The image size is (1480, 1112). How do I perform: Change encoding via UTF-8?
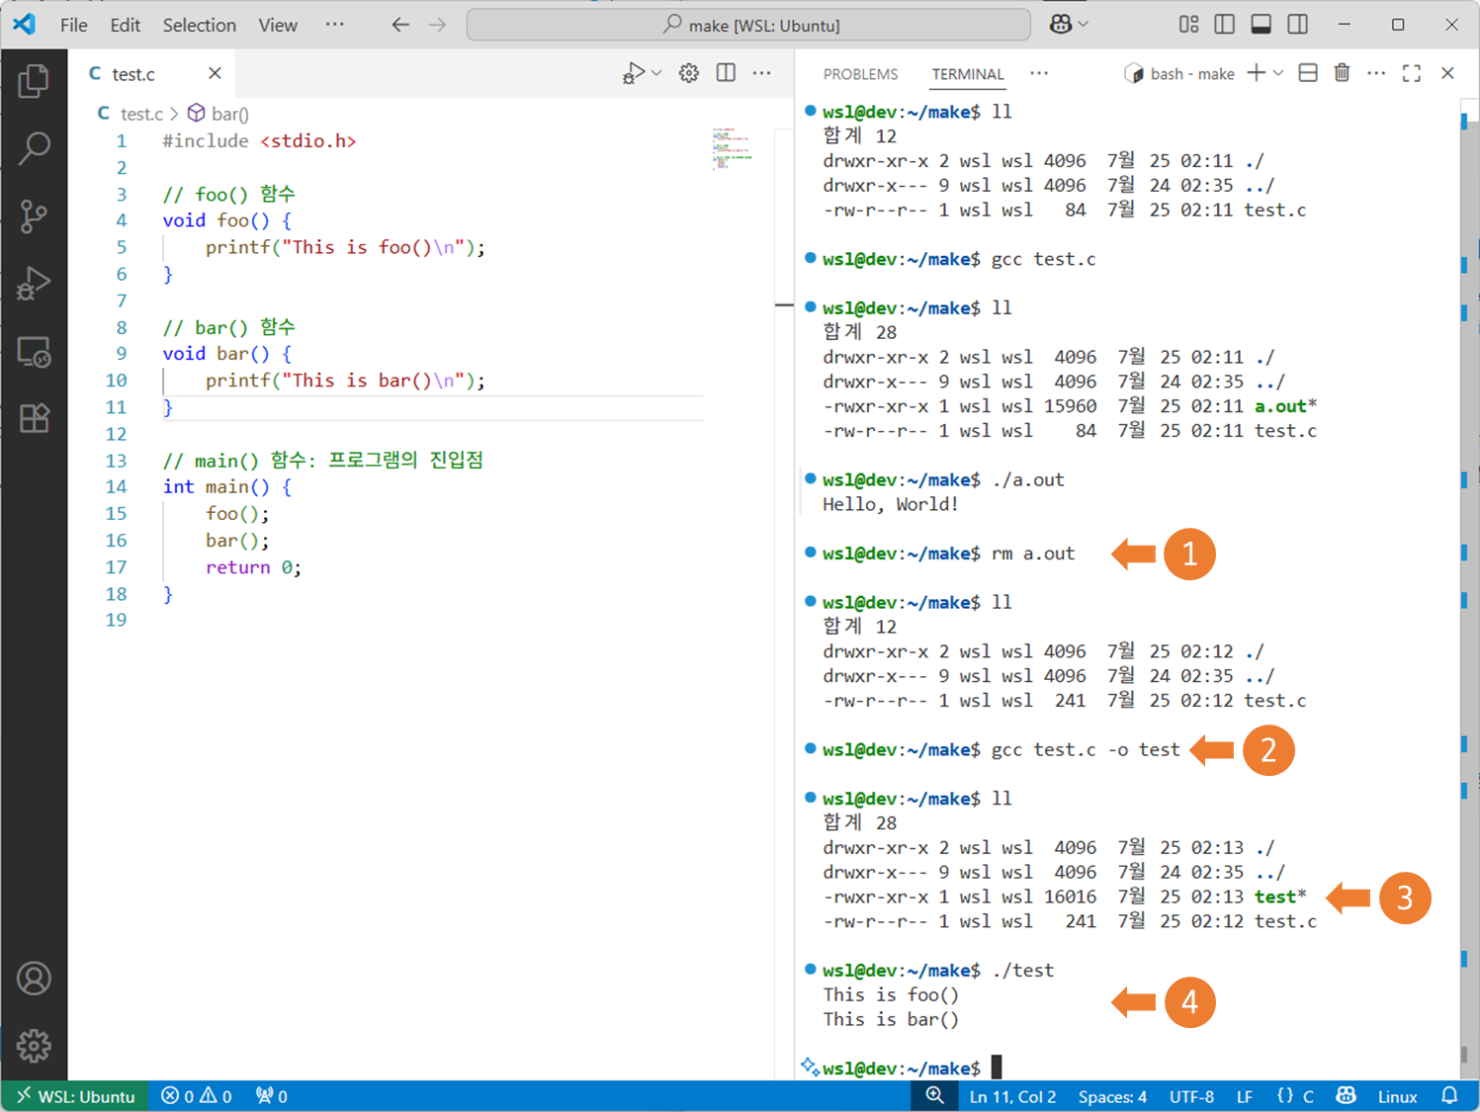[x=1191, y=1096]
